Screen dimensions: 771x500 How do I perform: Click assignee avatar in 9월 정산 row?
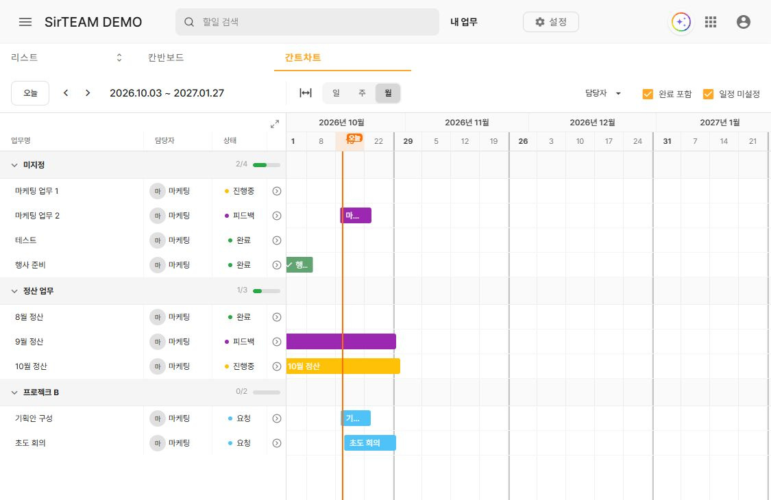point(158,342)
